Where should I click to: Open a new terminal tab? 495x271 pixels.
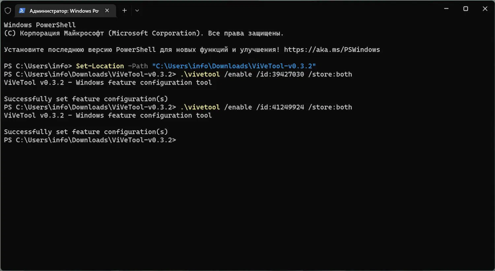pos(124,11)
